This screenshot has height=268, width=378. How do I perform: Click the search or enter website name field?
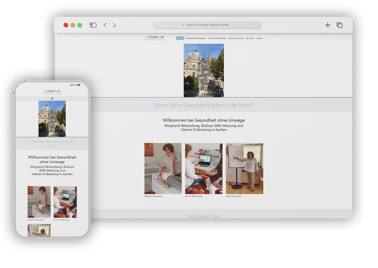tap(207, 25)
